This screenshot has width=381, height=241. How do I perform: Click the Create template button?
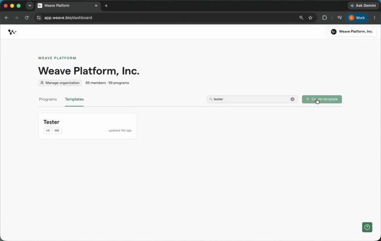tap(322, 99)
